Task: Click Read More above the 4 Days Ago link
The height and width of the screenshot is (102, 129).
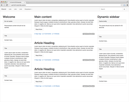Action: 39,55
